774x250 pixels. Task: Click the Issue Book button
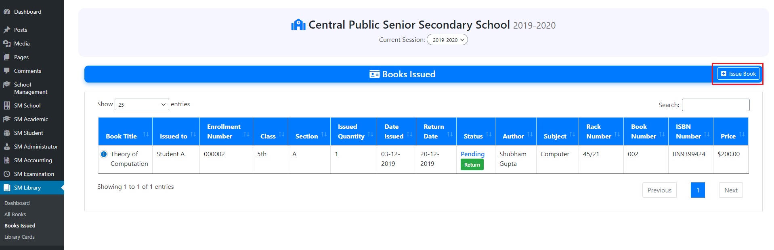pyautogui.click(x=738, y=74)
